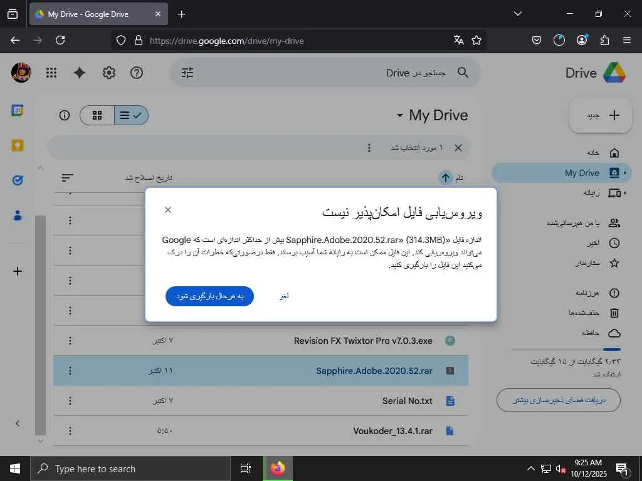642x481 pixels.
Task: Open more actions menu in selection bar
Action: 369,148
